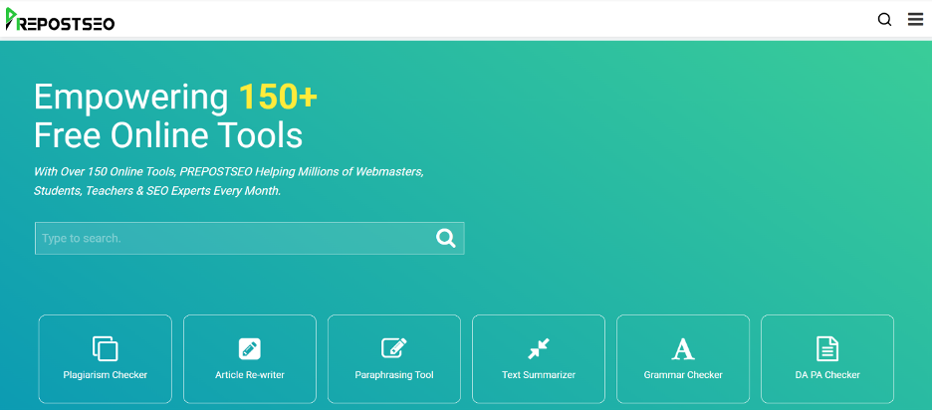Click the DA PA Checker document icon

[827, 348]
